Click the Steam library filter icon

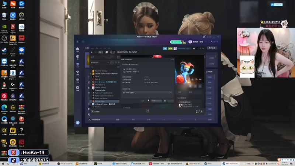(x=118, y=67)
